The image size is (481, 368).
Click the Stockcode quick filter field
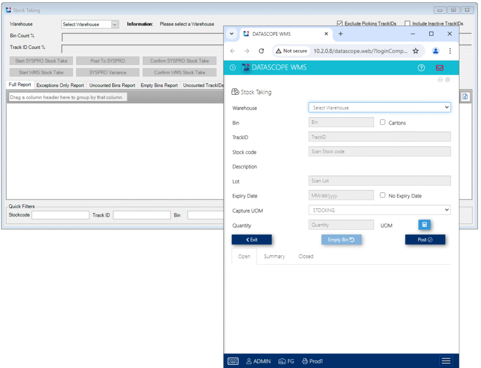point(60,215)
